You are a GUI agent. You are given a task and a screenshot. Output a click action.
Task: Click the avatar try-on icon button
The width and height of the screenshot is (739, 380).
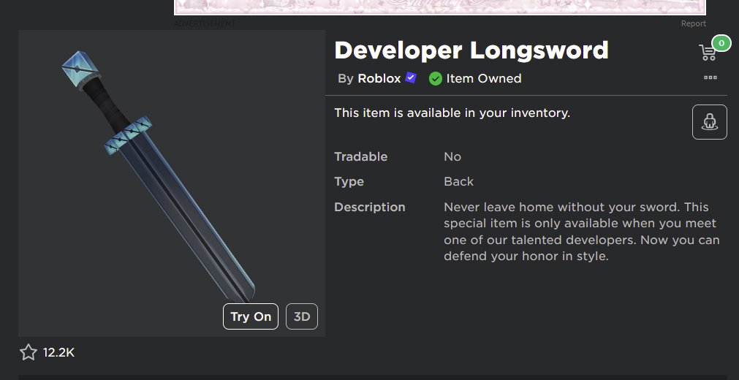click(x=709, y=122)
